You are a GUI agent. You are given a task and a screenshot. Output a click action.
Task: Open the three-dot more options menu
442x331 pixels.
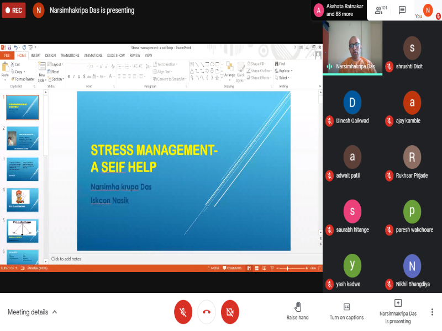pos(432,312)
